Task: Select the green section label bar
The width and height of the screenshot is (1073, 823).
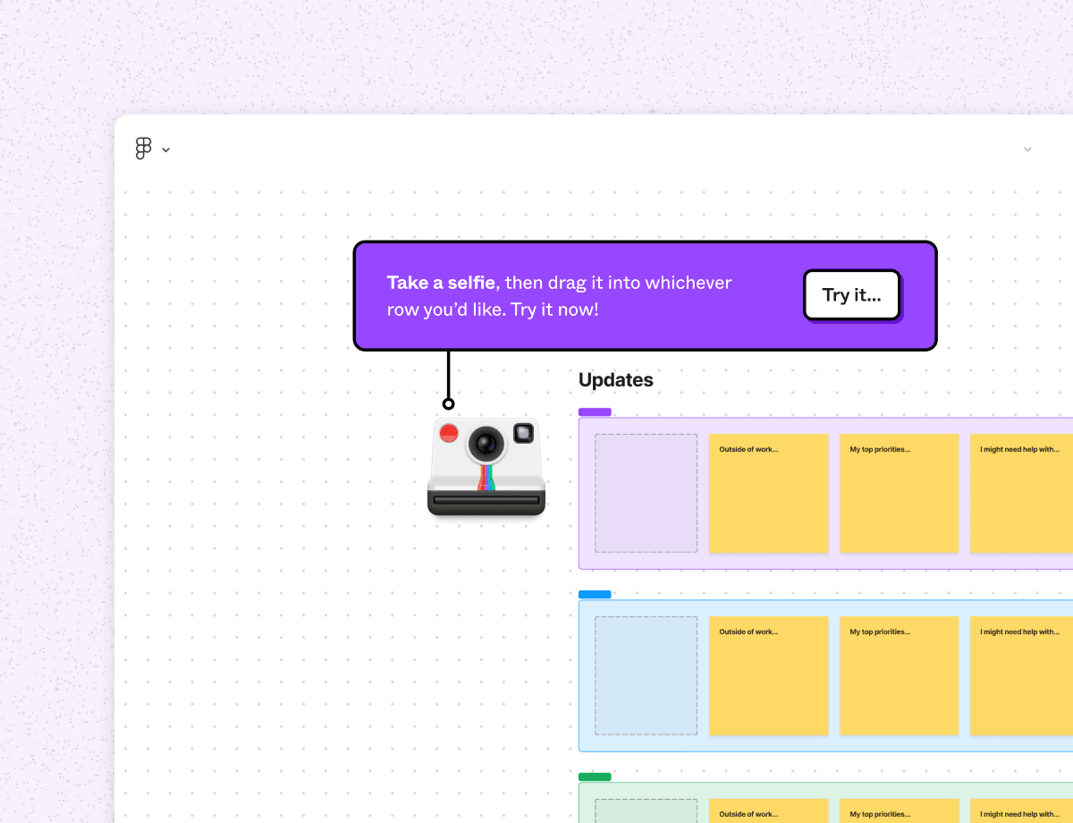Action: click(x=595, y=776)
